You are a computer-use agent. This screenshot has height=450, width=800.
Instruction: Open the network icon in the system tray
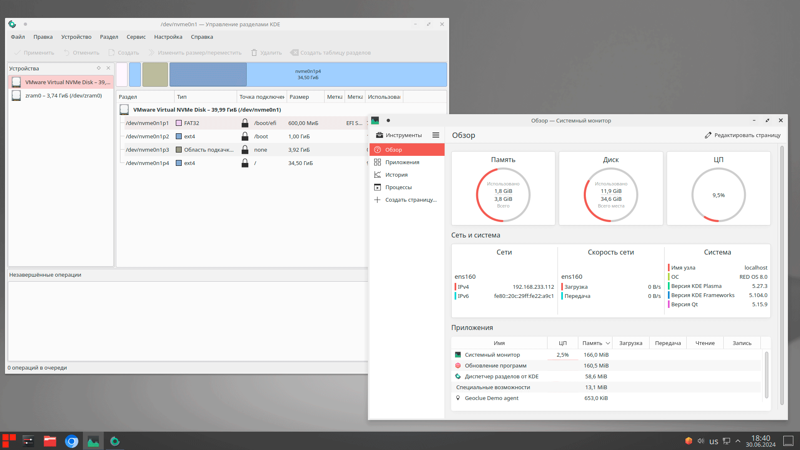(726, 441)
